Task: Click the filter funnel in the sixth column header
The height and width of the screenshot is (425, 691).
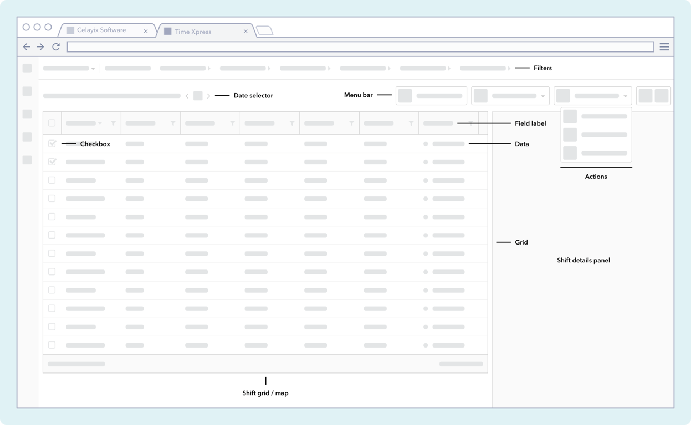Action: click(411, 123)
